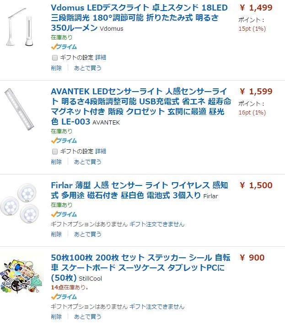The height and width of the screenshot is (326, 285).
Task: Open Firlar sensor light 3-pack image
Action: click(22, 203)
